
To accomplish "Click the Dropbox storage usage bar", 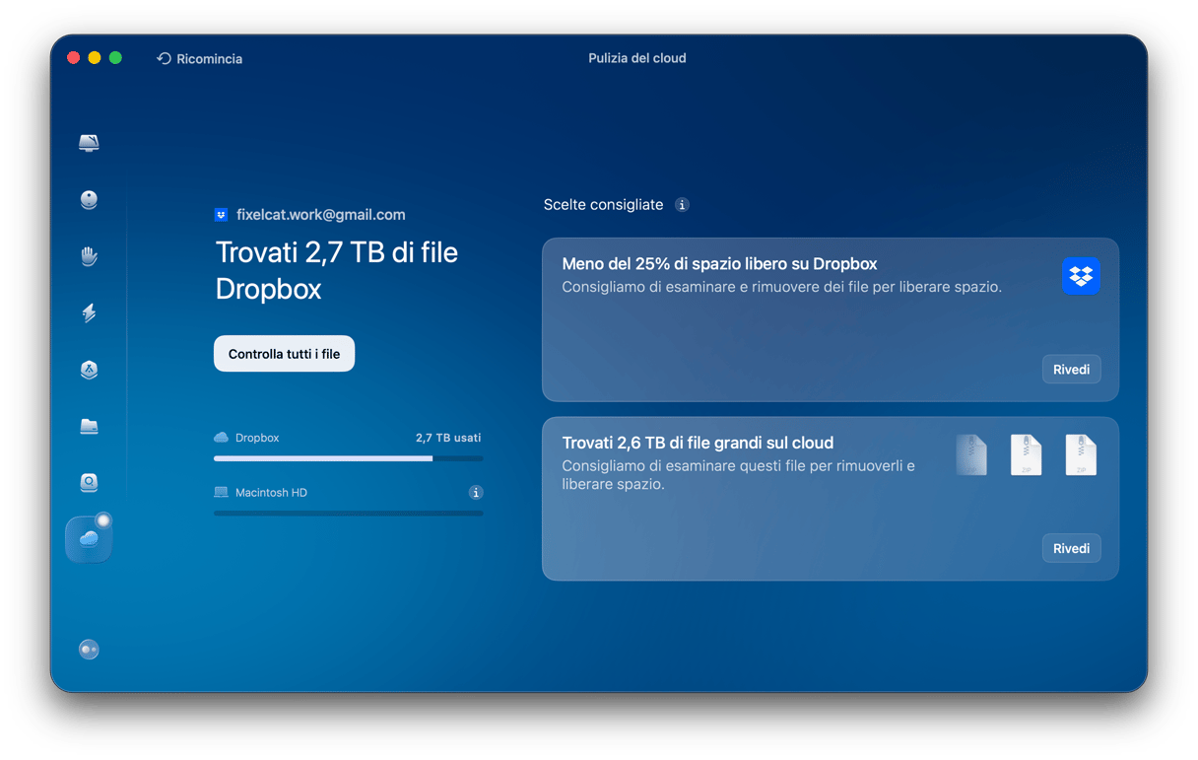I will pos(348,458).
